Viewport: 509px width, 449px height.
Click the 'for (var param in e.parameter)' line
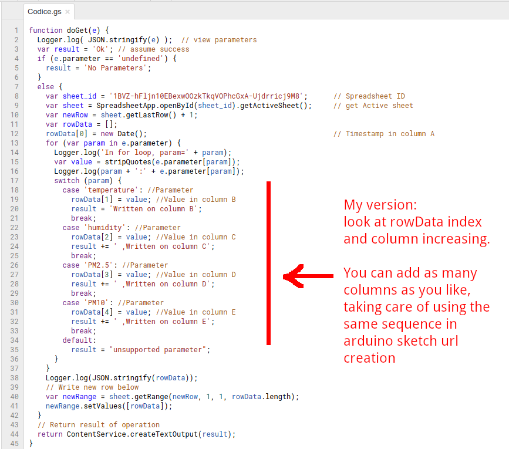pyautogui.click(x=113, y=143)
